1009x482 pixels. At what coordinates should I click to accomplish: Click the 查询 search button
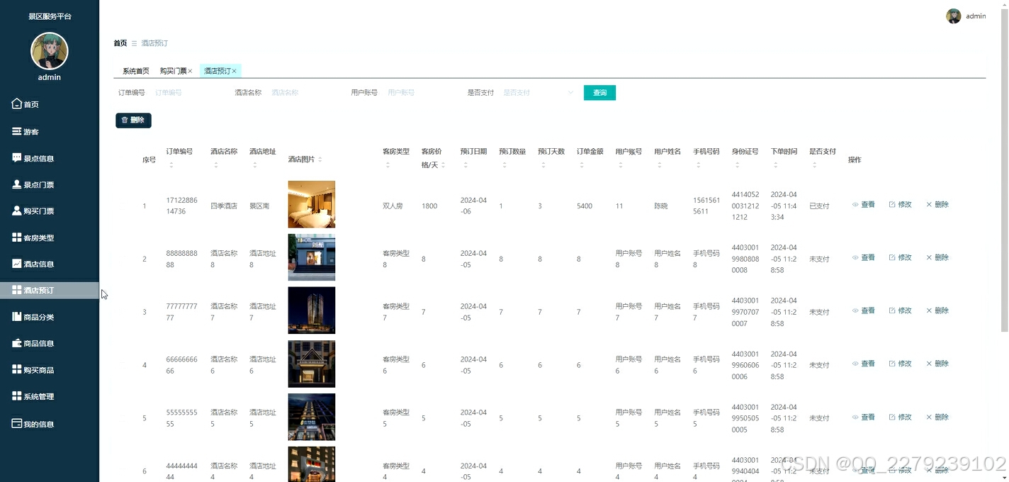[x=599, y=92]
